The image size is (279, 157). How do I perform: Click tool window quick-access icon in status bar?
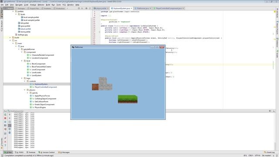[x=2, y=156]
